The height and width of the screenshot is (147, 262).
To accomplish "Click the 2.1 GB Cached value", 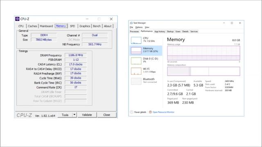I will [x=191, y=94].
